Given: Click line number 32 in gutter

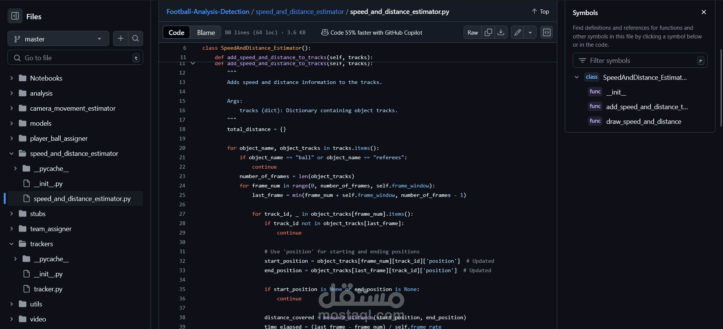Looking at the screenshot, I should click(182, 261).
